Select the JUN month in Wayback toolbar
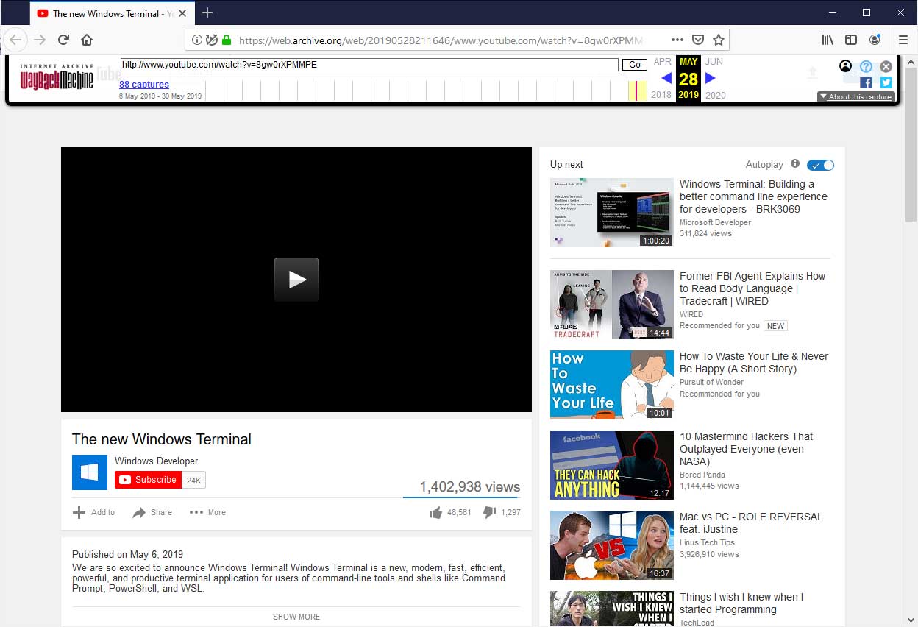This screenshot has width=918, height=627. 714,62
